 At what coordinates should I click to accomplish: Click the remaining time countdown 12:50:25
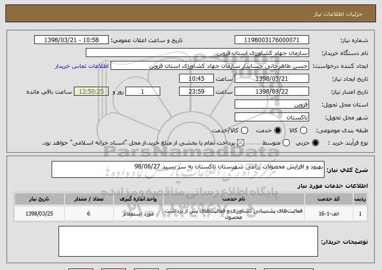pyautogui.click(x=91, y=92)
